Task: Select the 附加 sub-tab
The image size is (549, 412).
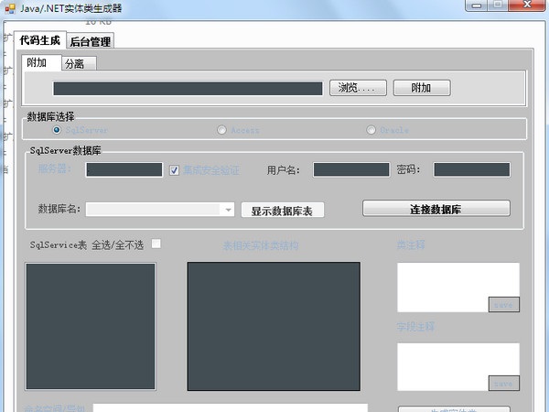Action: pyautogui.click(x=38, y=63)
